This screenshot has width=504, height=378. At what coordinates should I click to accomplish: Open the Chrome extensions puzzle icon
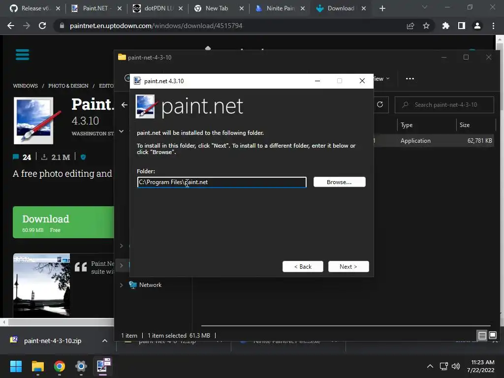(x=446, y=26)
